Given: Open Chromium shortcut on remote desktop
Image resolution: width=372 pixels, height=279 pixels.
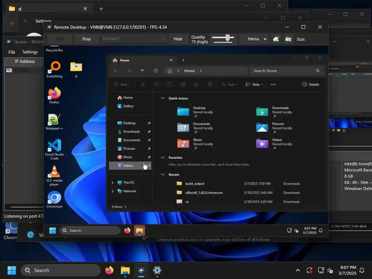Looking at the screenshot, I should pos(54,200).
